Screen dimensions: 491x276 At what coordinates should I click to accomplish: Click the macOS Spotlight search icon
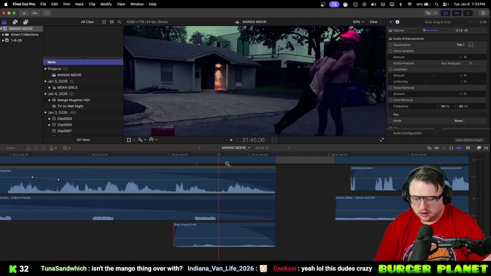(437, 4)
